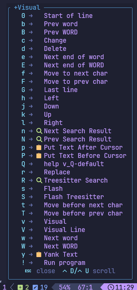Click the ESC close hint
The image size is (137, 290).
[x=40, y=271]
